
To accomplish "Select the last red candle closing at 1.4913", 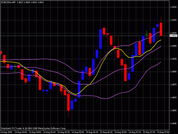I will point(161,29).
